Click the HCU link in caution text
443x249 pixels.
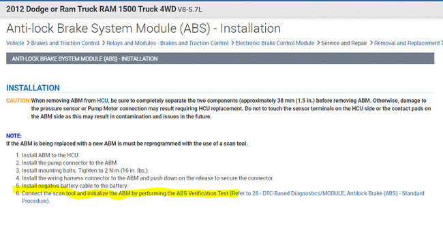tap(102, 101)
